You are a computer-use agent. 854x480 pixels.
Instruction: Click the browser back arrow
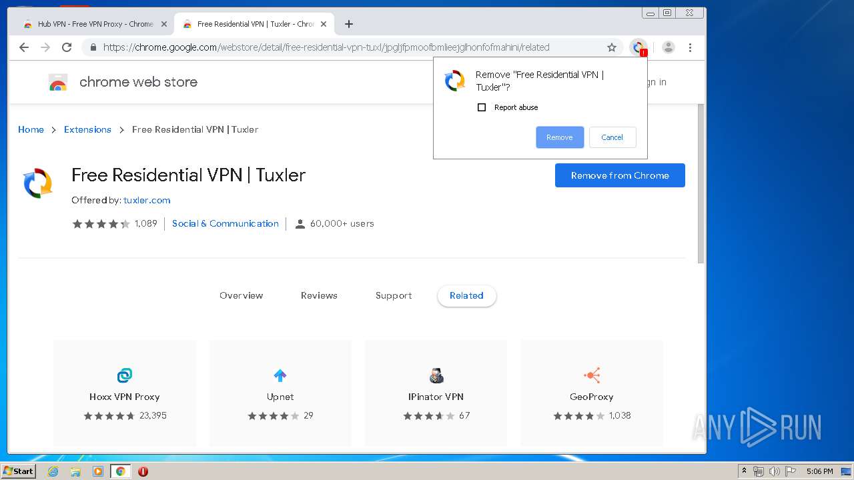pos(24,47)
